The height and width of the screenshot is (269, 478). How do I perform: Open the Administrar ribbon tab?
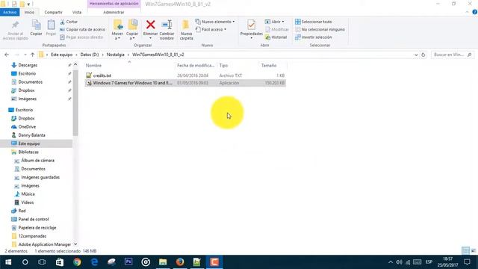click(114, 12)
